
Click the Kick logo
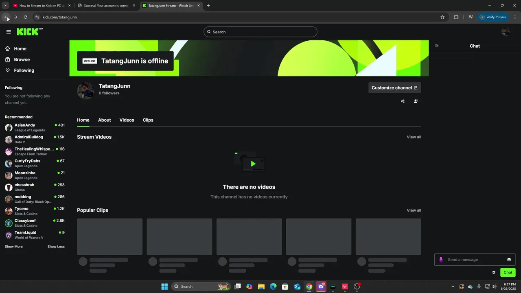(30, 32)
